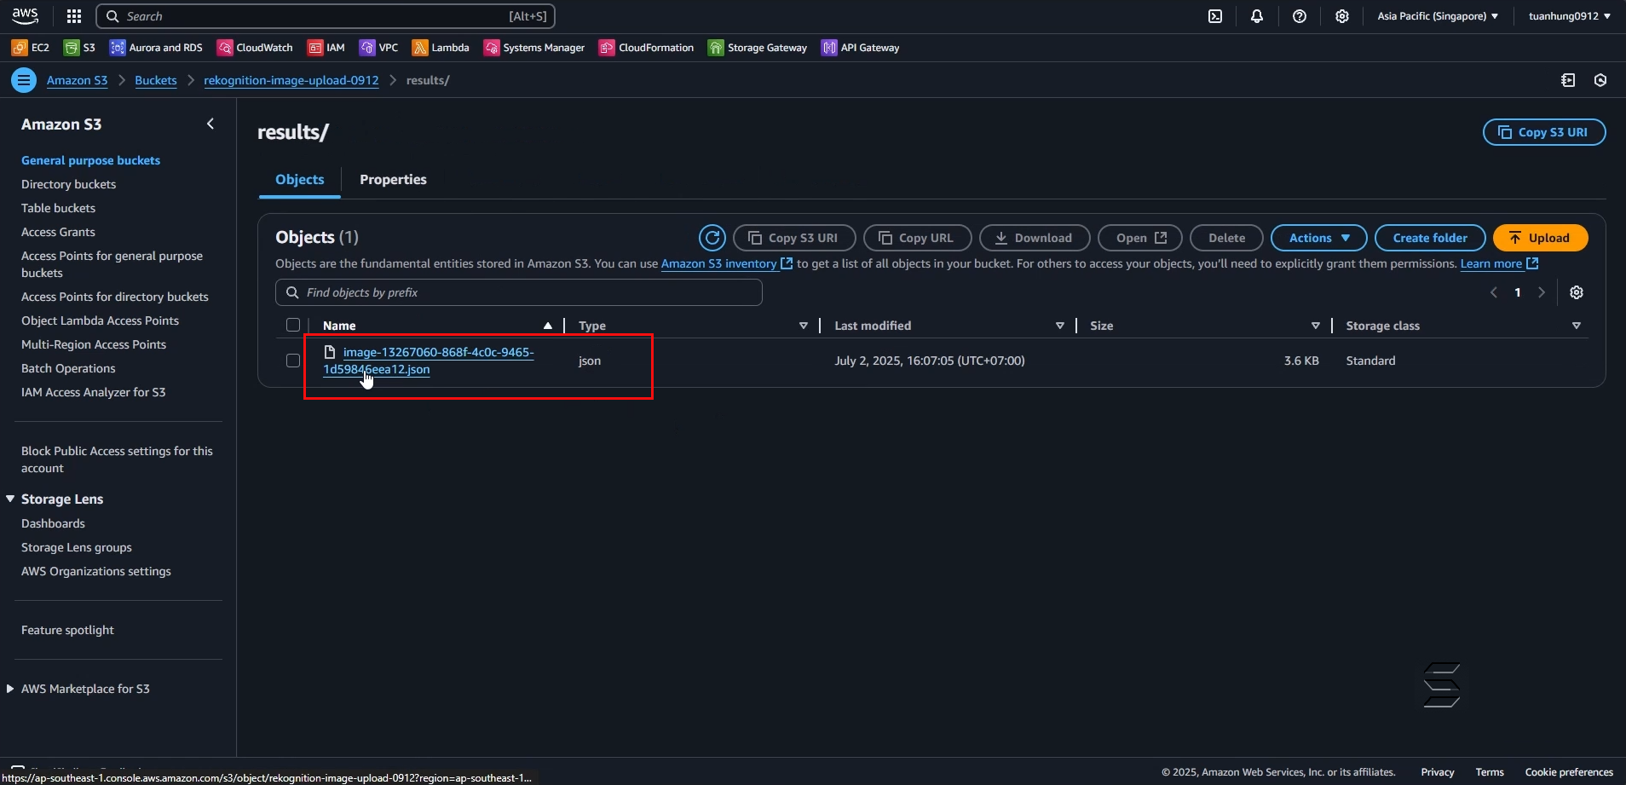Go to rekognition-image-upload-0912 breadcrumb

point(291,80)
